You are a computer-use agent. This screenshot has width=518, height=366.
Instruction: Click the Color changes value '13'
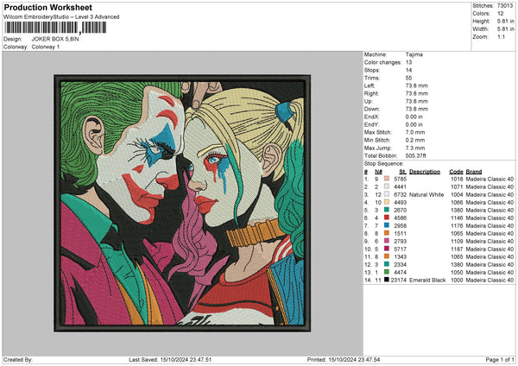tap(408, 62)
